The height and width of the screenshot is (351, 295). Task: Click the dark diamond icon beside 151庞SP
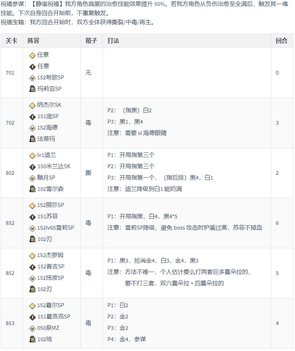pos(33,117)
